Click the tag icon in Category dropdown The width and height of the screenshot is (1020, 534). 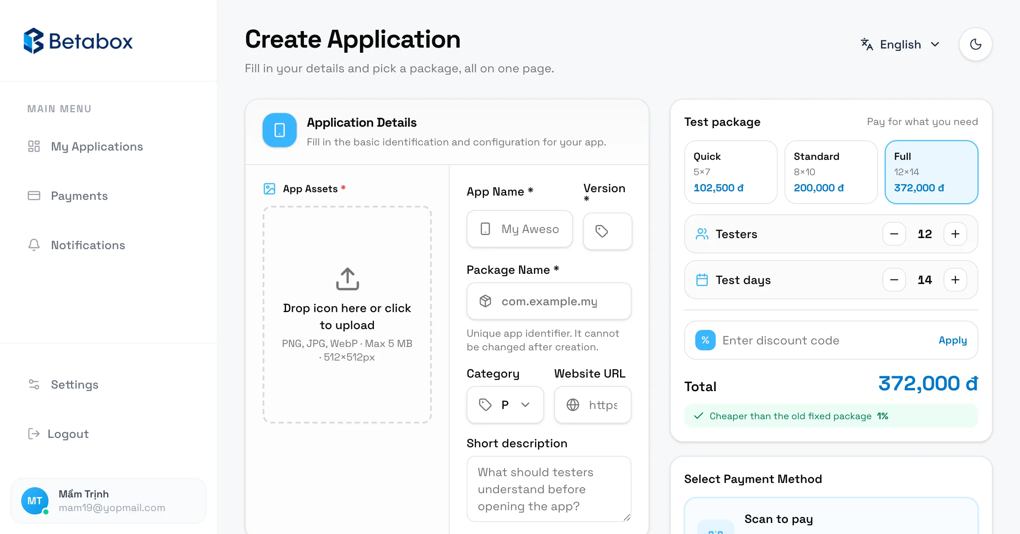pyautogui.click(x=485, y=405)
